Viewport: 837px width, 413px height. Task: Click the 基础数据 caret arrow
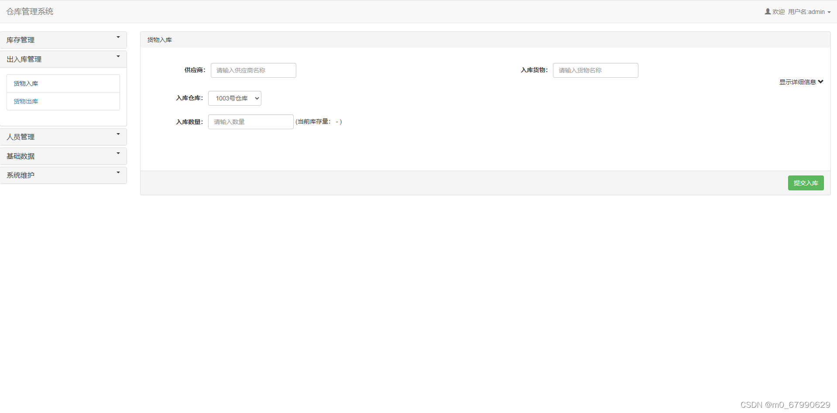click(x=118, y=153)
